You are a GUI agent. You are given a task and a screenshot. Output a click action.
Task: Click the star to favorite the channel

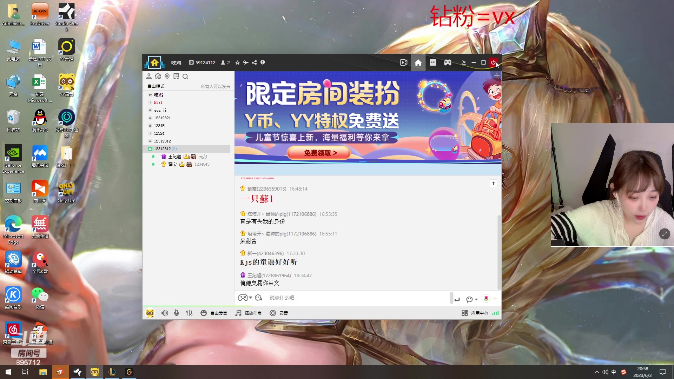[237, 62]
